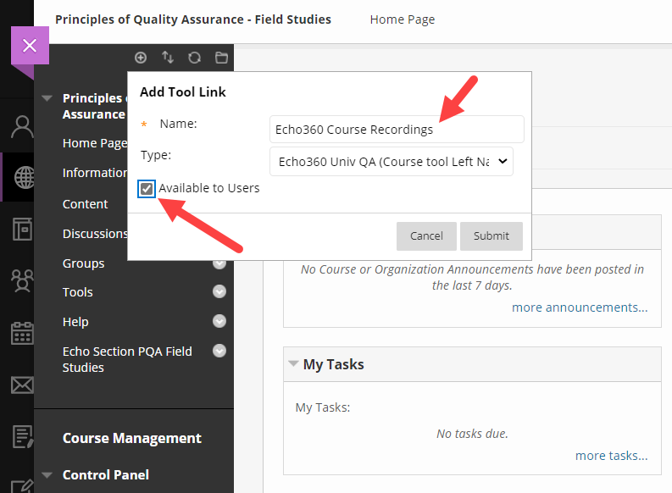Open Echo Section PQA Field Studies options chevron

(x=219, y=351)
